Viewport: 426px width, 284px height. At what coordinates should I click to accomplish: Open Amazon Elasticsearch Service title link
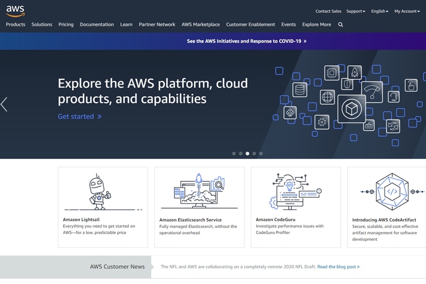click(191, 220)
